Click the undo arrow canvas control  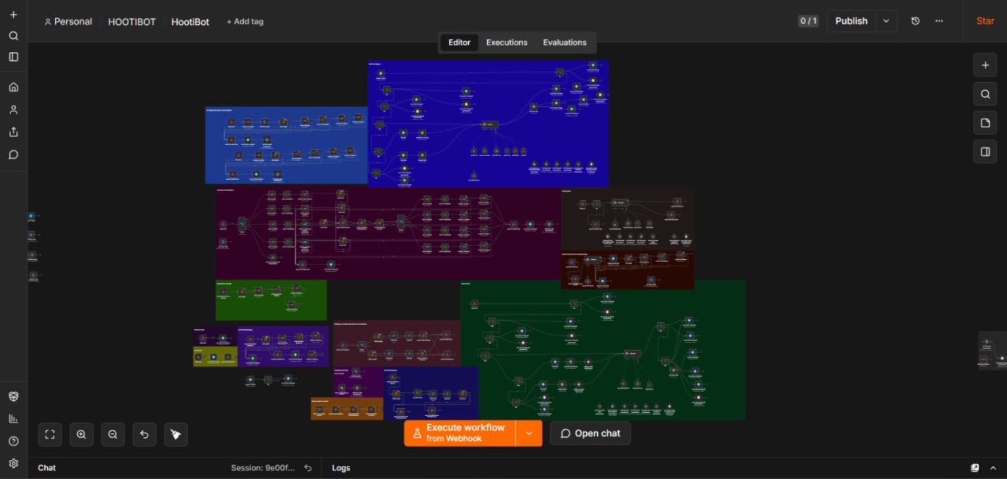(144, 434)
